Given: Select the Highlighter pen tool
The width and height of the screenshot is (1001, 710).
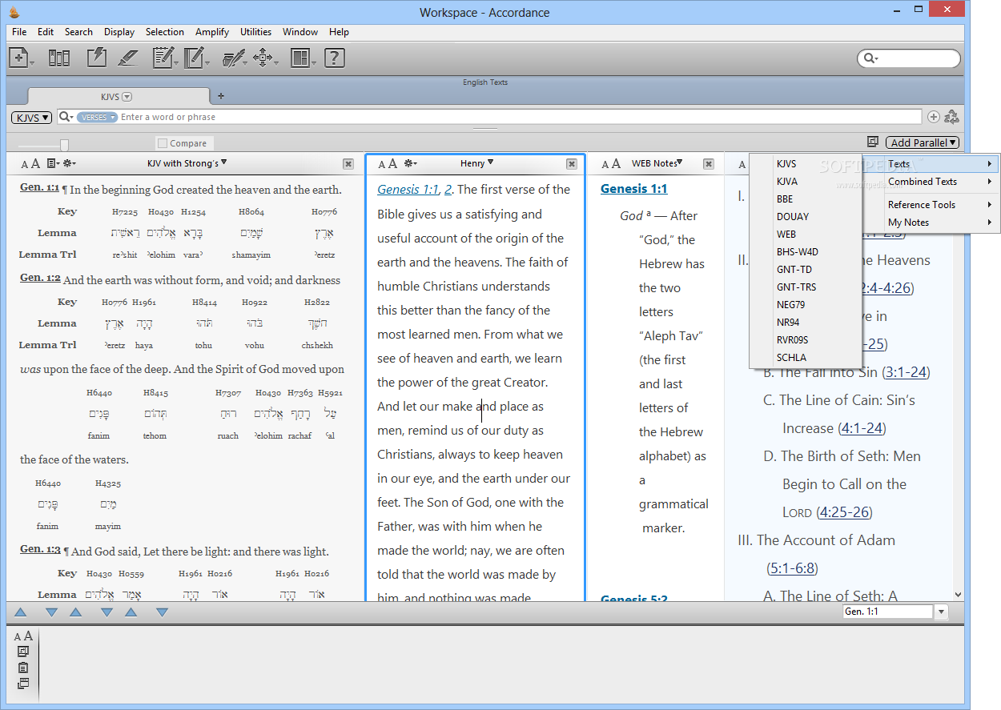Looking at the screenshot, I should [128, 58].
